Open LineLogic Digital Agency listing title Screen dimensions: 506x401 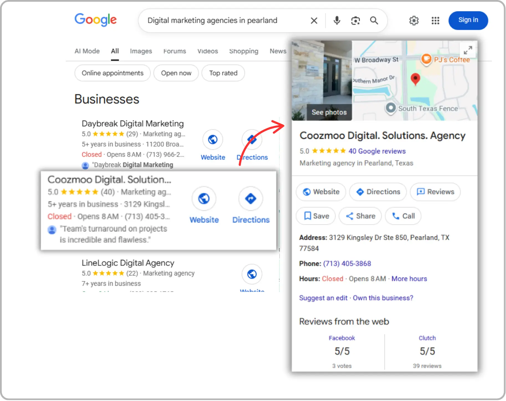point(128,263)
